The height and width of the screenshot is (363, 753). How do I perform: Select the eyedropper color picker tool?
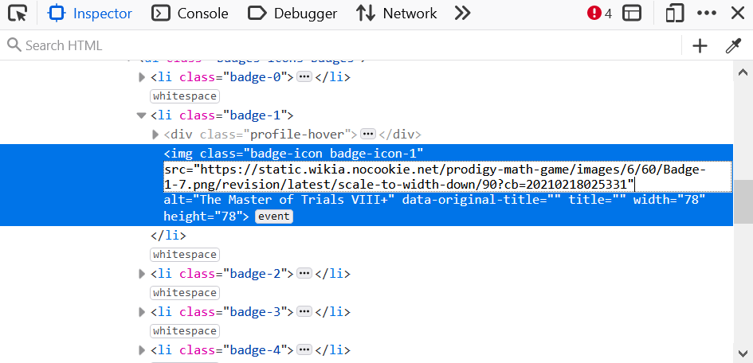[733, 45]
